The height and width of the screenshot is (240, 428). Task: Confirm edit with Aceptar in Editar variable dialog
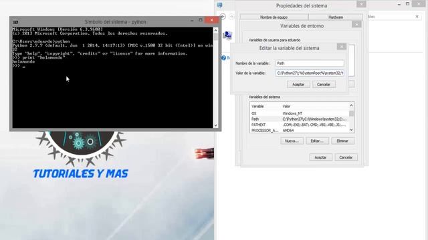[x=298, y=85]
